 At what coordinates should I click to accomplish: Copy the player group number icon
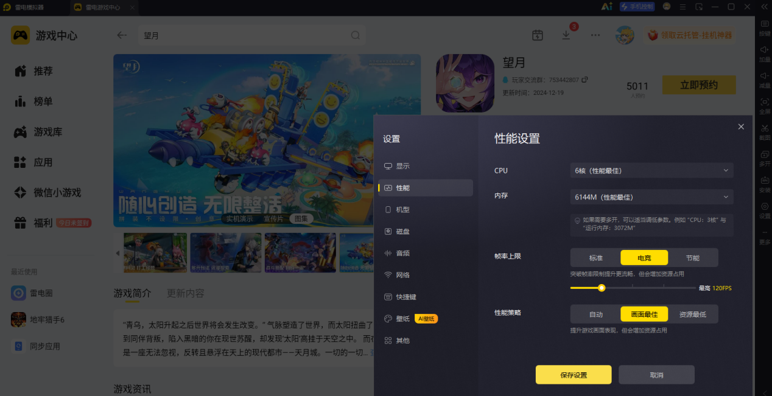coord(585,80)
